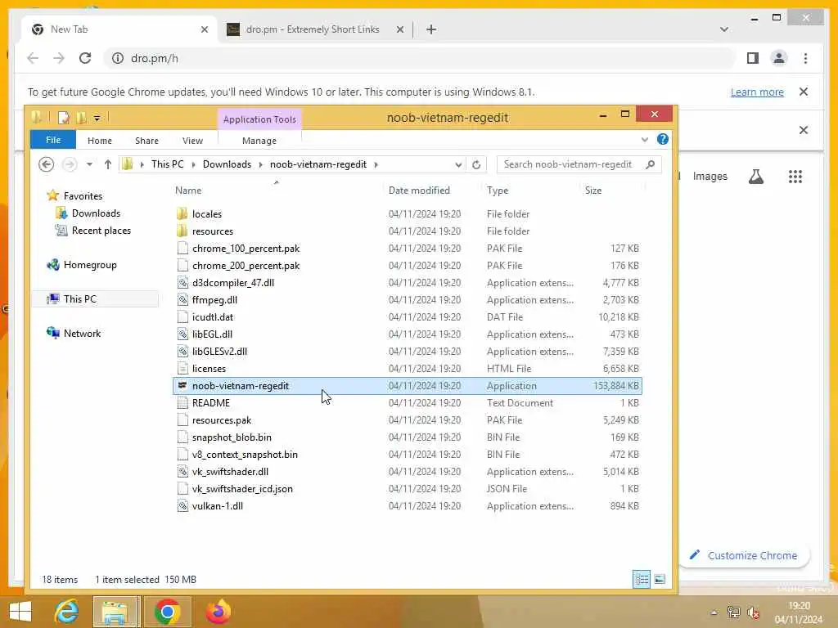Open Chrome three-dot menu

coord(805,58)
